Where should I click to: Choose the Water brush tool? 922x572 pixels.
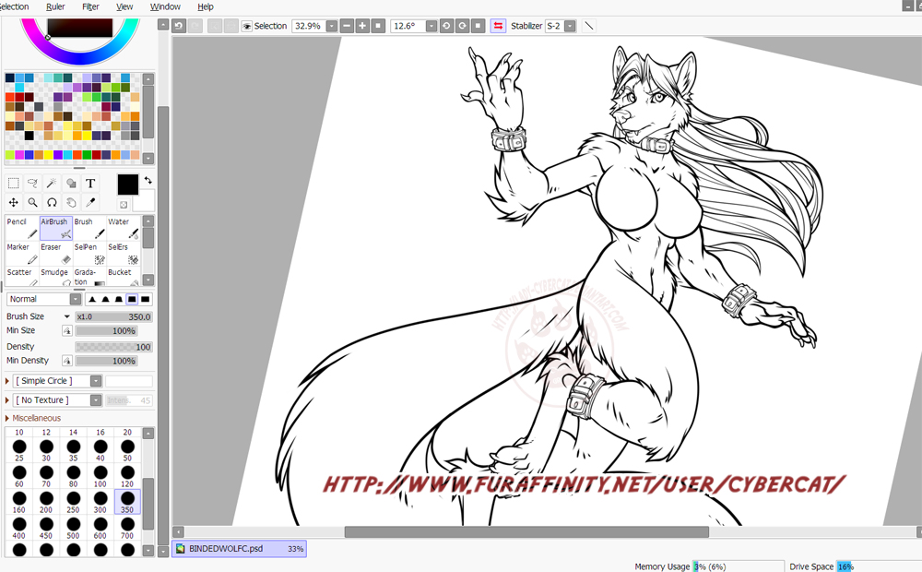124,228
